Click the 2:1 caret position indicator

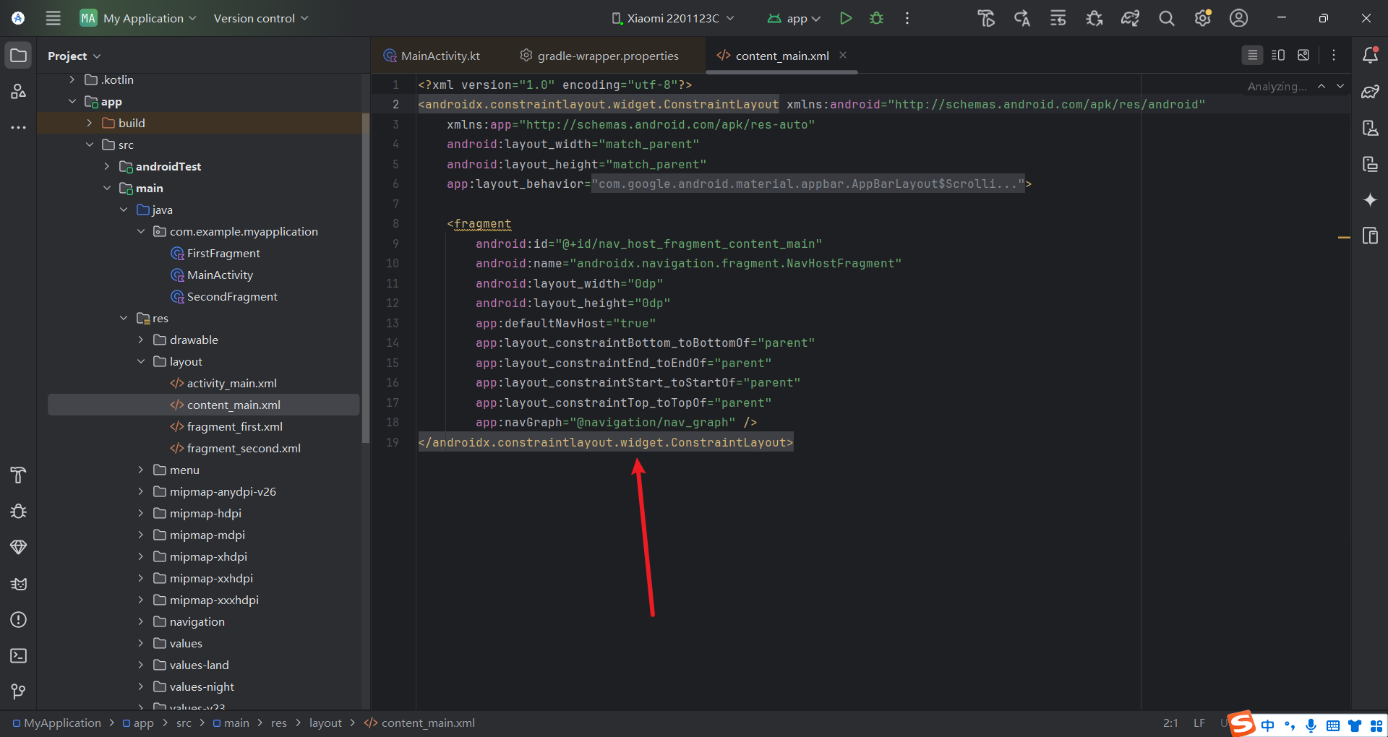pos(1170,723)
